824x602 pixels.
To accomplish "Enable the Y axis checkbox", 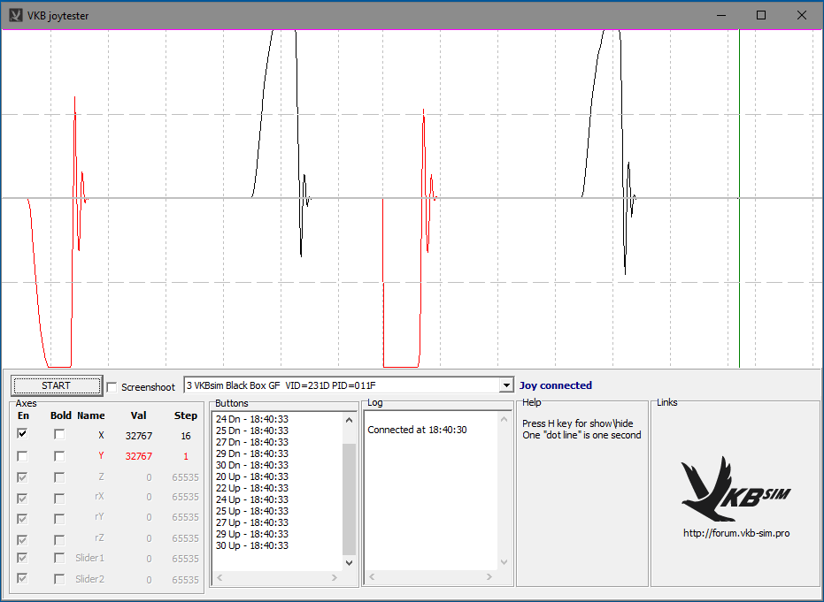I will click(x=22, y=456).
